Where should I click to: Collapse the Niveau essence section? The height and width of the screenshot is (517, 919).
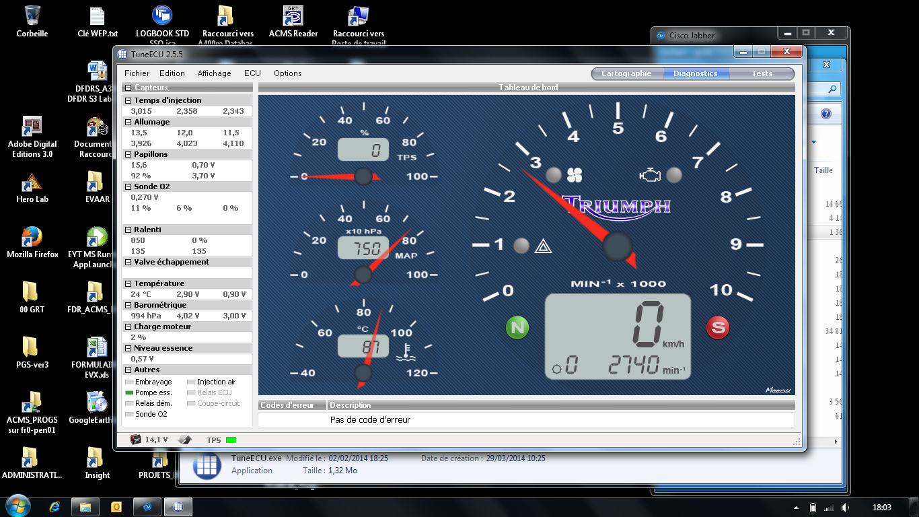point(128,348)
